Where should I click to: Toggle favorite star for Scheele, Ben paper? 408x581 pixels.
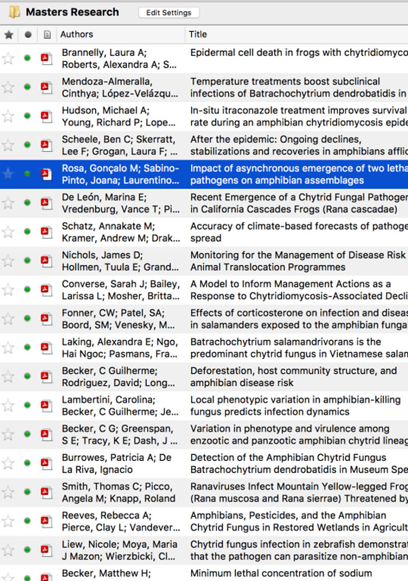8,145
